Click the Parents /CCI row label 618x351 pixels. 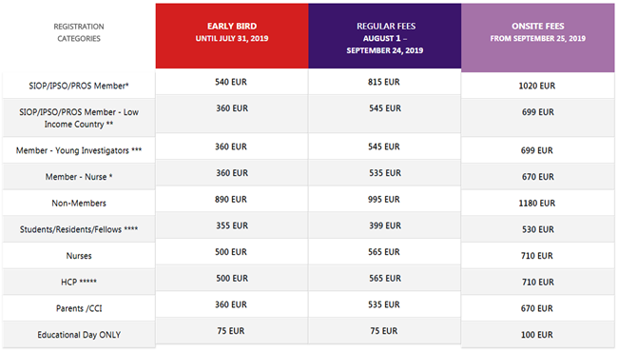click(79, 308)
